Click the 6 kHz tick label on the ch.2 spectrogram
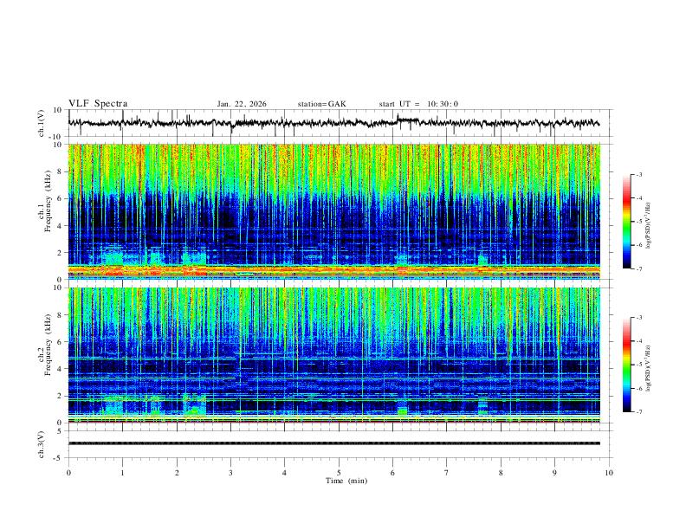 60,342
